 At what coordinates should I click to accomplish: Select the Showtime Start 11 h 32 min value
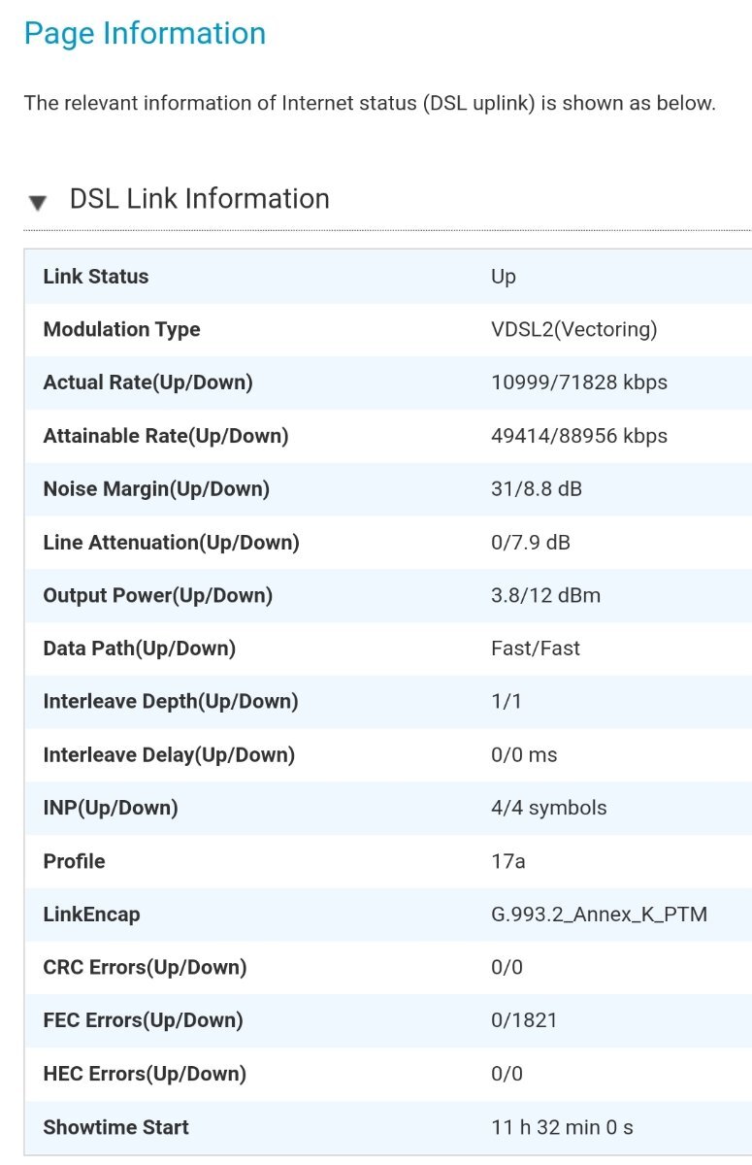click(563, 1128)
